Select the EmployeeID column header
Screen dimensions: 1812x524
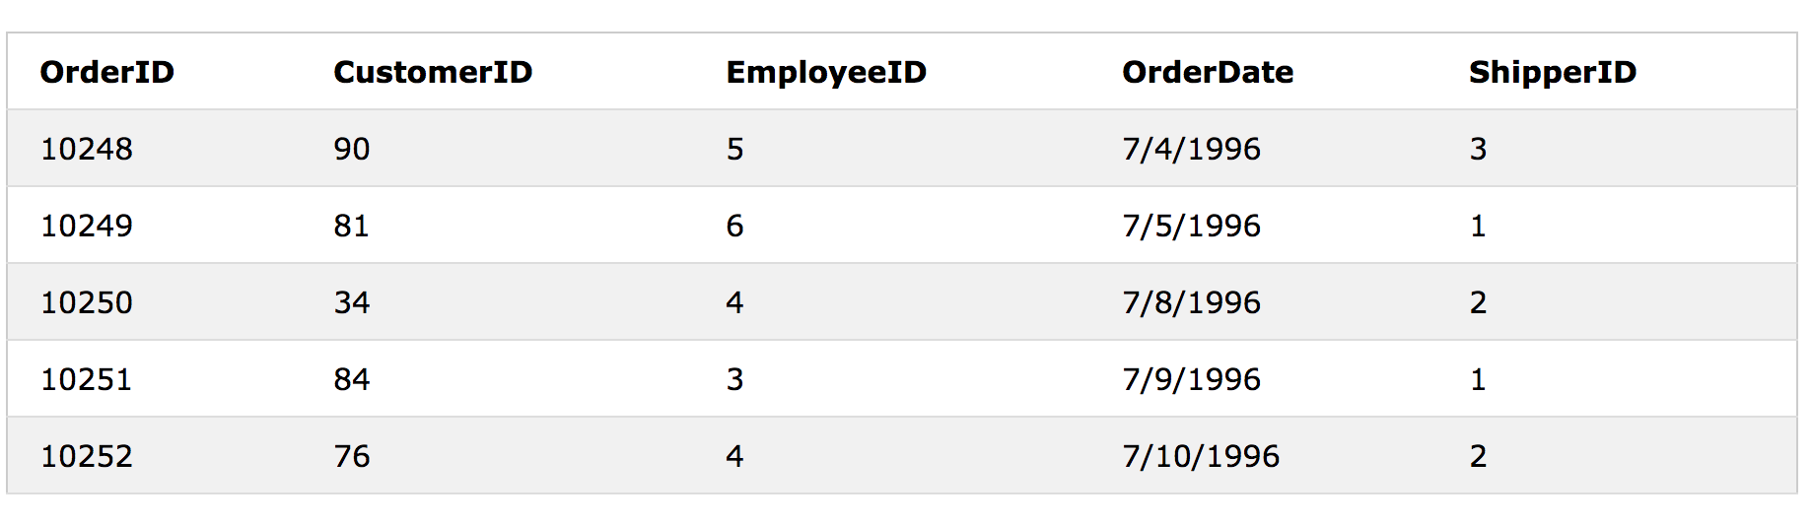tap(826, 72)
